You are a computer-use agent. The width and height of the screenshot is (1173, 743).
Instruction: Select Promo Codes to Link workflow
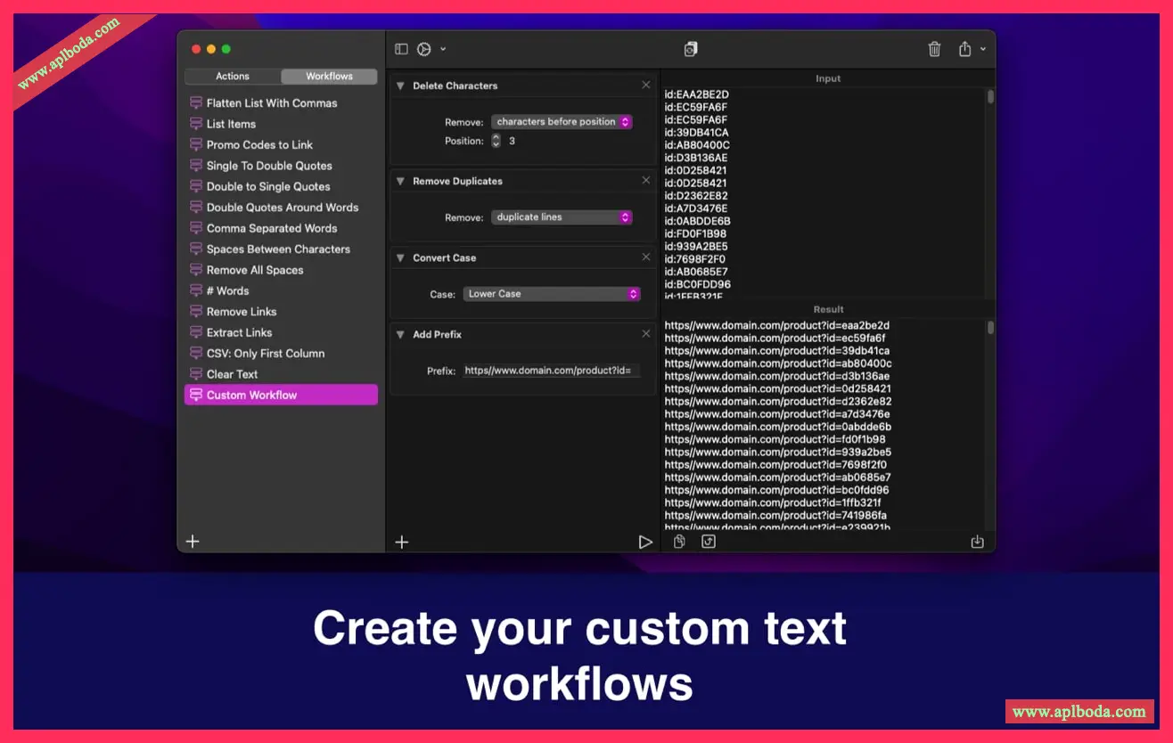tap(281, 144)
